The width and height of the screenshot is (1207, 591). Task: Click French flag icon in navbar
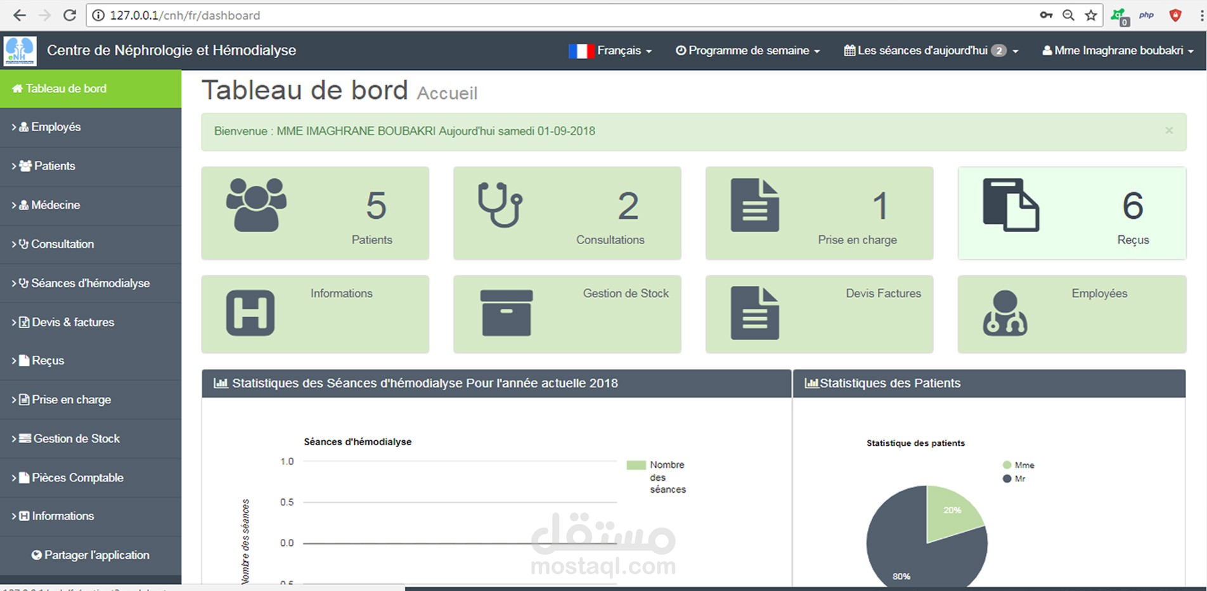pyautogui.click(x=581, y=51)
